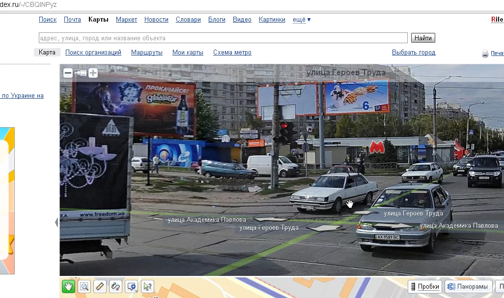The height and width of the screenshot is (298, 504).
Task: Switch to Маршруты tab
Action: (x=146, y=53)
